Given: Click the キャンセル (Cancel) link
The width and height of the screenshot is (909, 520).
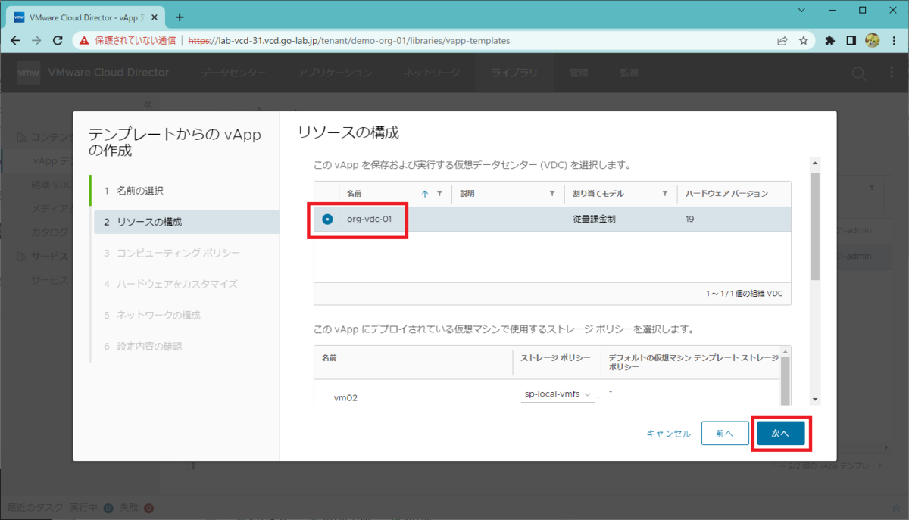Looking at the screenshot, I should [x=668, y=434].
